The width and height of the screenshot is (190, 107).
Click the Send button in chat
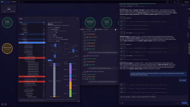tap(184, 103)
